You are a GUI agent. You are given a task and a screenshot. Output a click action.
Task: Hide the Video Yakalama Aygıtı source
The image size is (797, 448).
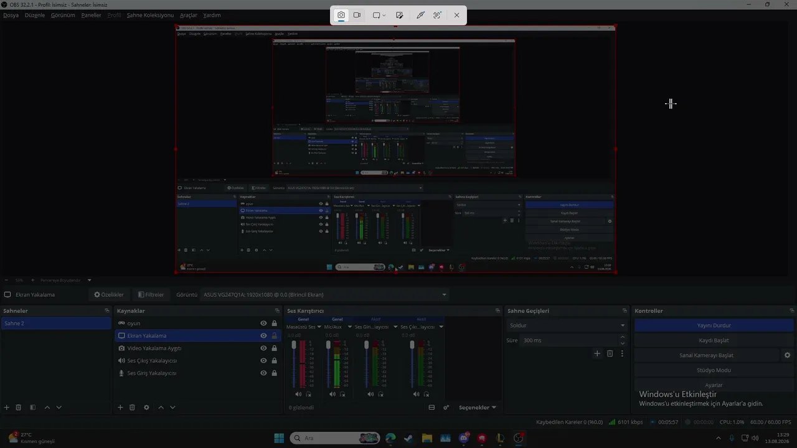tap(263, 348)
